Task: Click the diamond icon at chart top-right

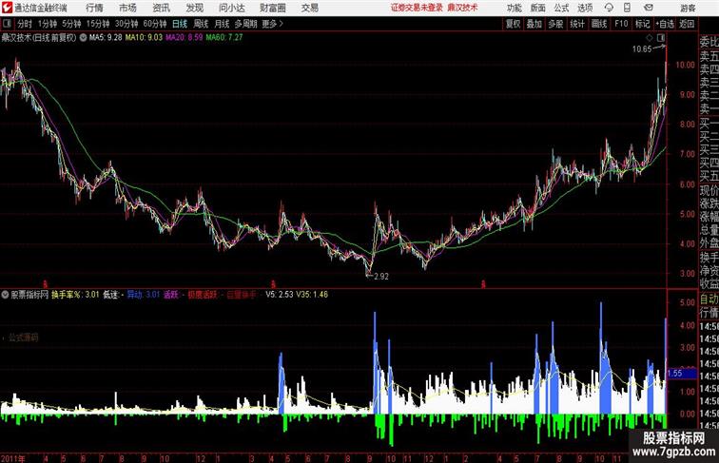Action: [650, 38]
